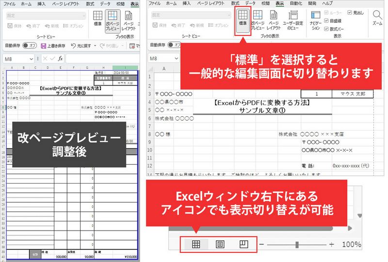Screen dimensions: 388x262
Task: Click the formula confirm checkmark icon
Action: coord(52,59)
